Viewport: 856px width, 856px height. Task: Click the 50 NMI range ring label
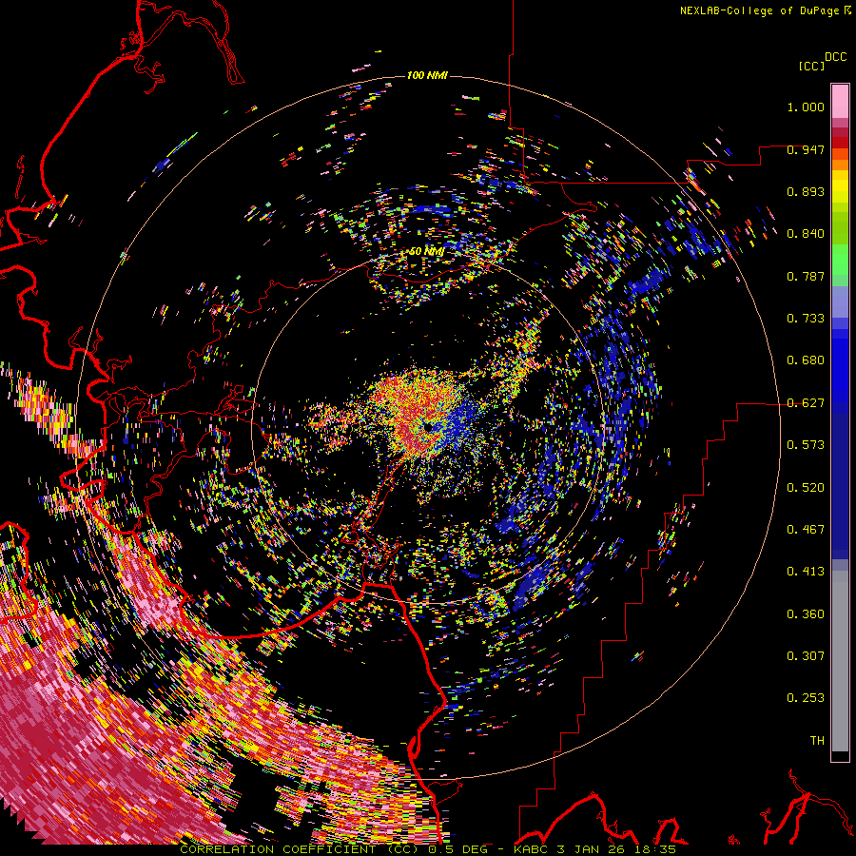coord(427,252)
